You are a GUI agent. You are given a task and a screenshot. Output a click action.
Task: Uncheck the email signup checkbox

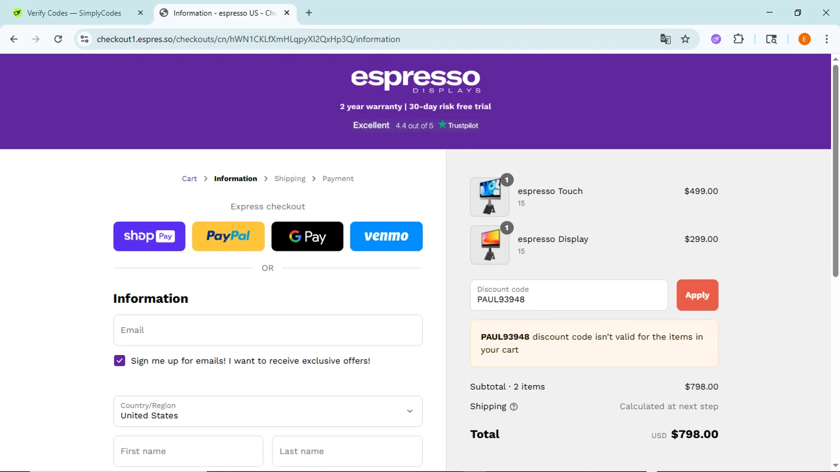[x=119, y=361]
